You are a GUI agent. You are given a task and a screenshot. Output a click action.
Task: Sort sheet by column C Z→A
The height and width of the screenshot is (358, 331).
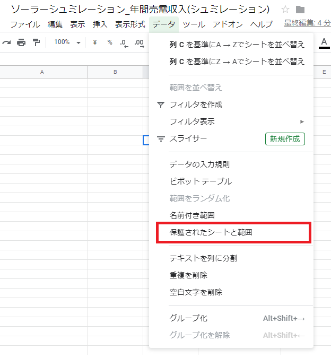[x=231, y=62]
